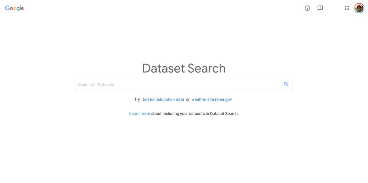Show information about Dataset Search

click(x=307, y=8)
